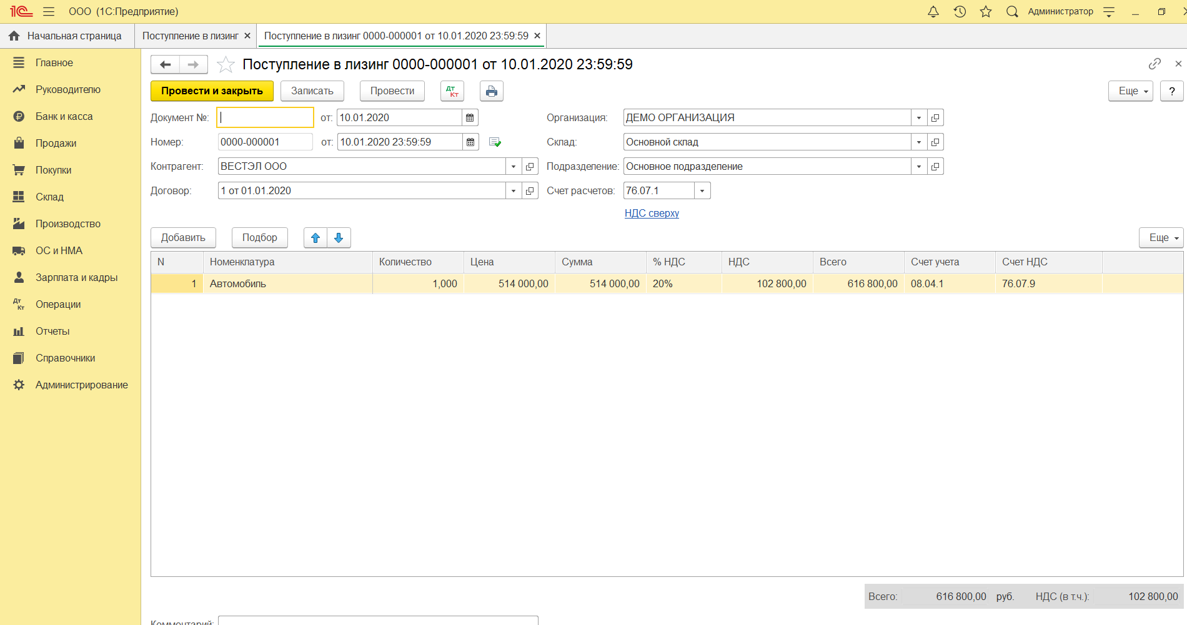Copy document link via chain icon

pos(1155,64)
